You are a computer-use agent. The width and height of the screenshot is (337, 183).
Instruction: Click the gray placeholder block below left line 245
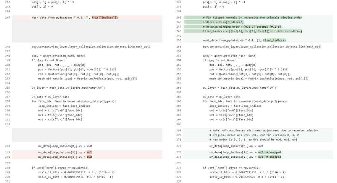88,31
